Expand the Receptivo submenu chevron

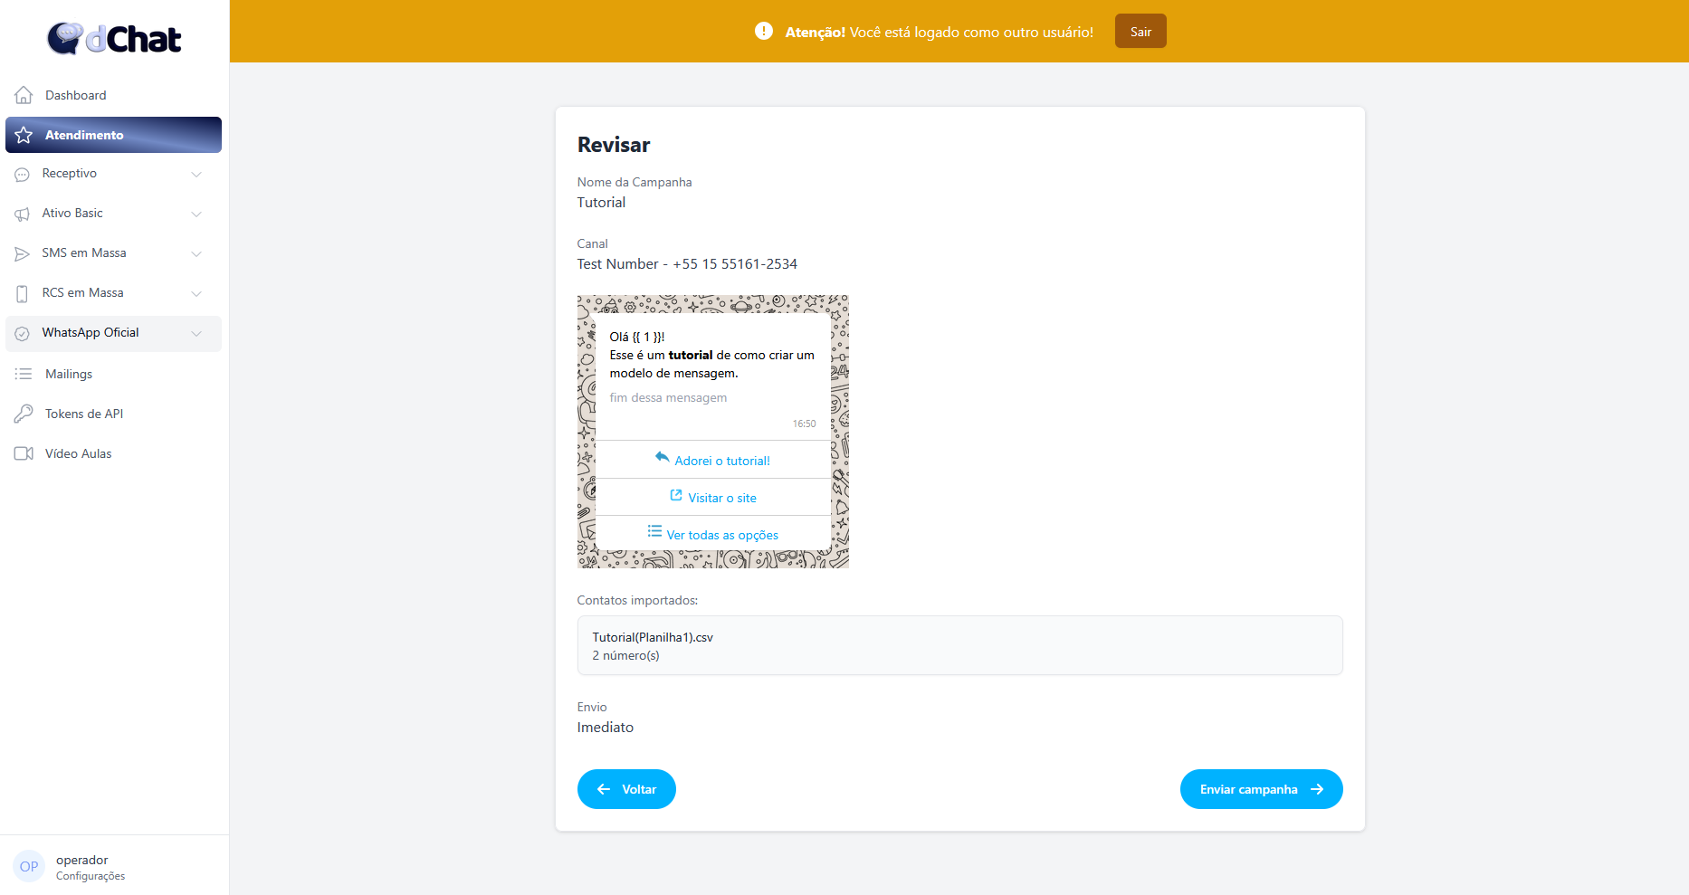pos(196,174)
